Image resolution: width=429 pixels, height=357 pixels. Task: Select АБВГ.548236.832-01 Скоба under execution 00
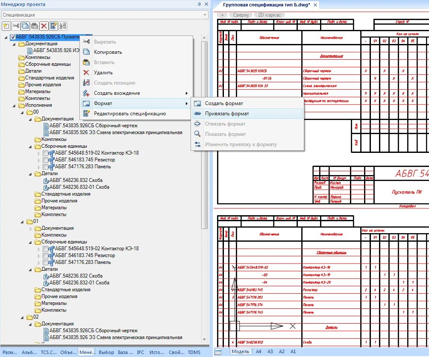(x=79, y=187)
